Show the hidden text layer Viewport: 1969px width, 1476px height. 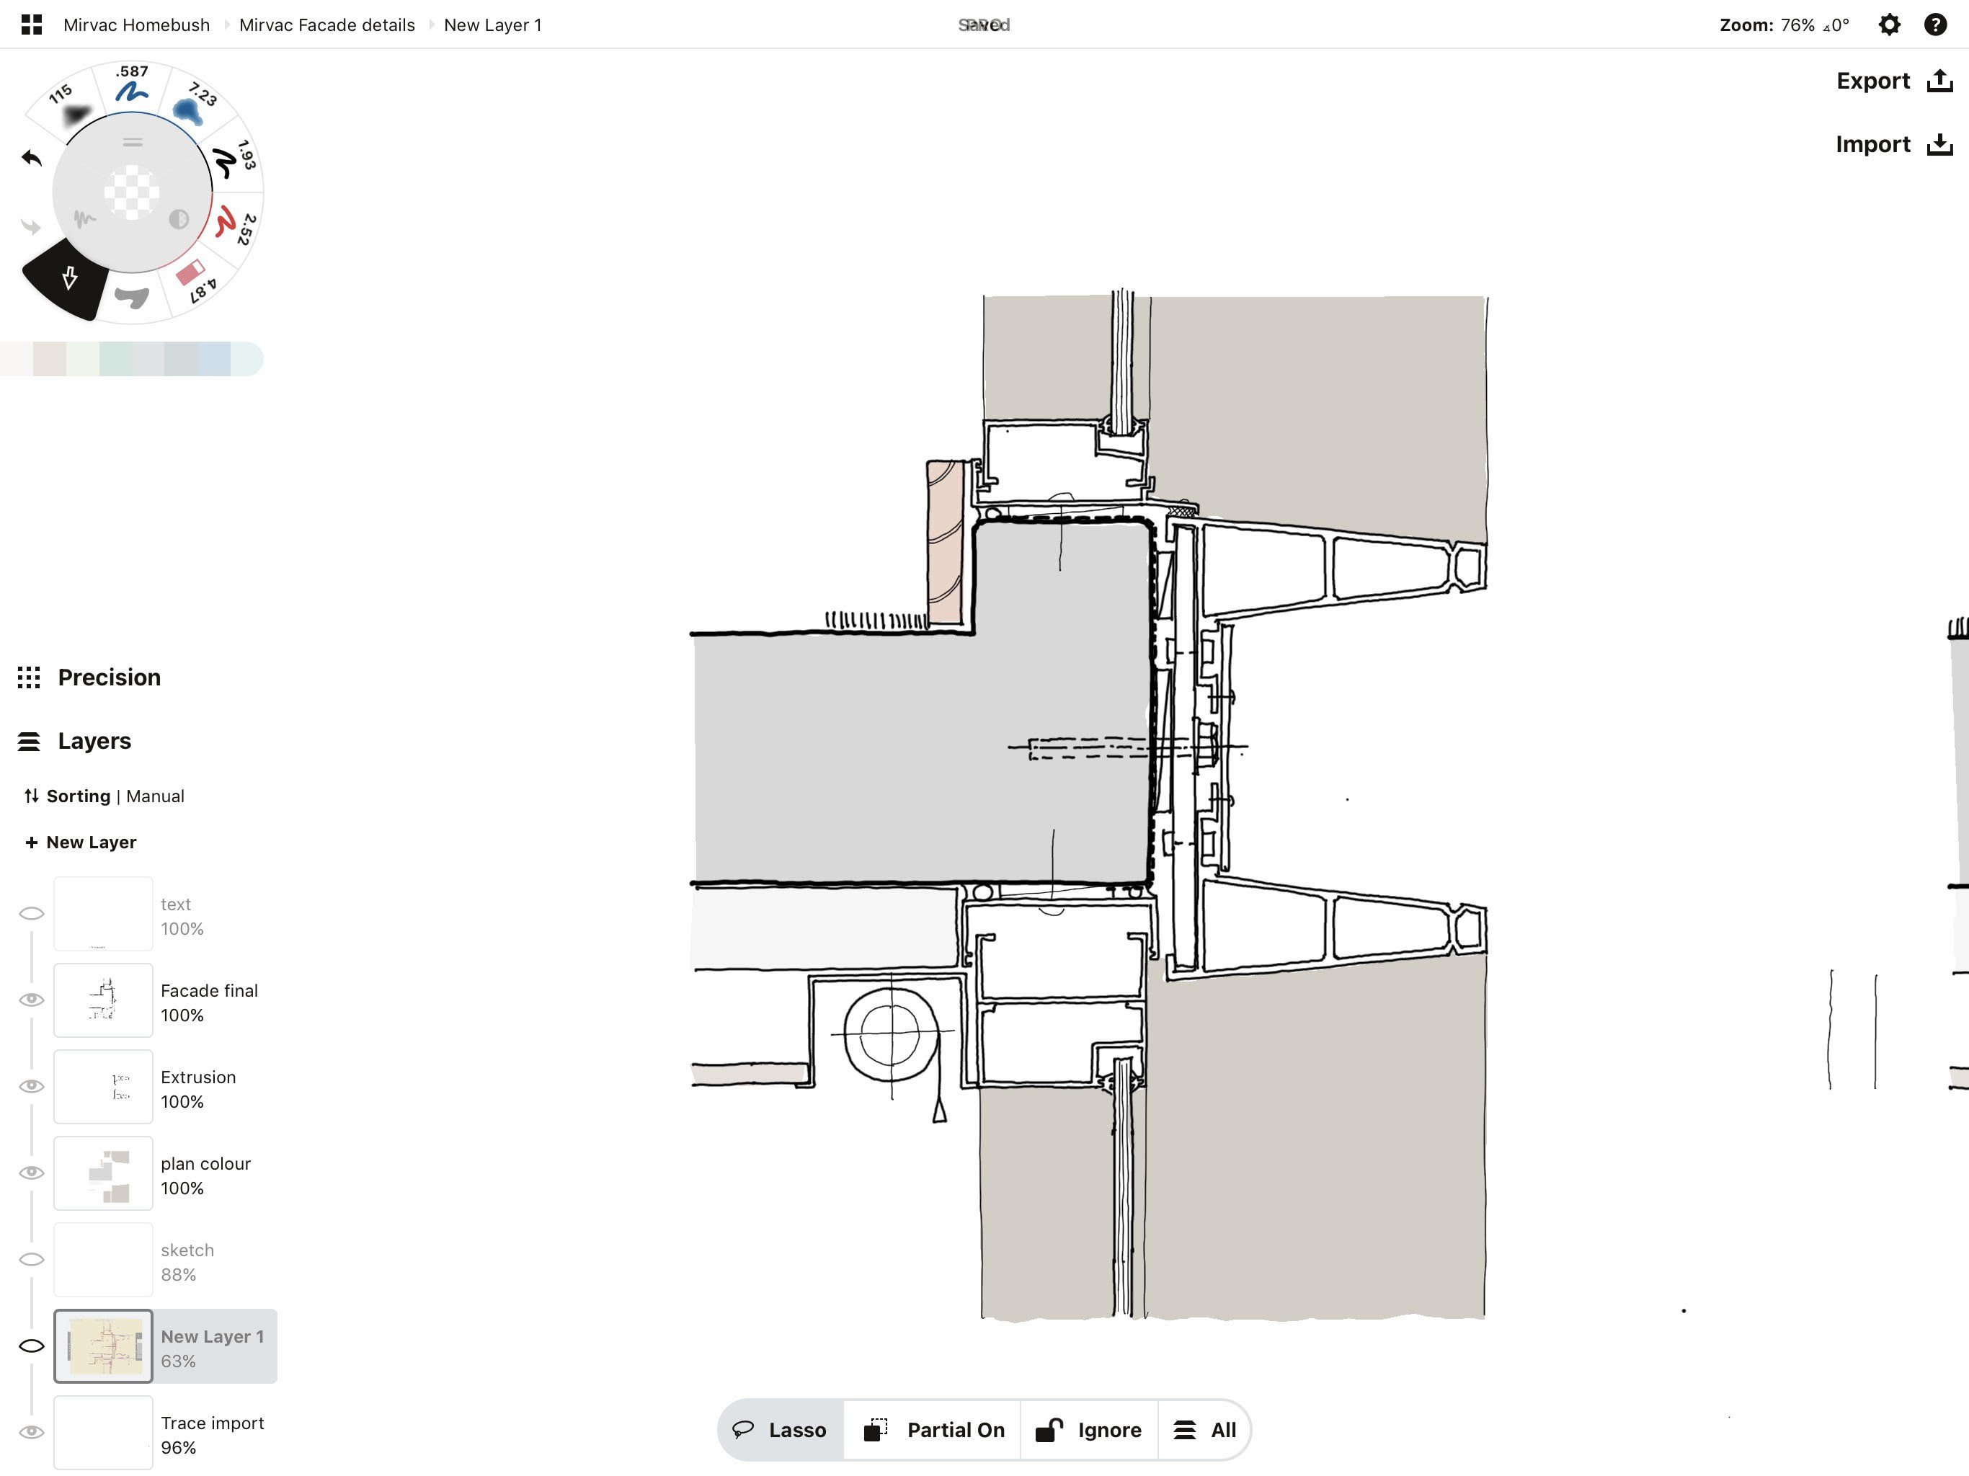(x=32, y=913)
